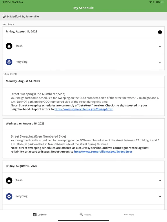
Task: Tap the Trash icon under August 18
Action: click(x=9, y=180)
